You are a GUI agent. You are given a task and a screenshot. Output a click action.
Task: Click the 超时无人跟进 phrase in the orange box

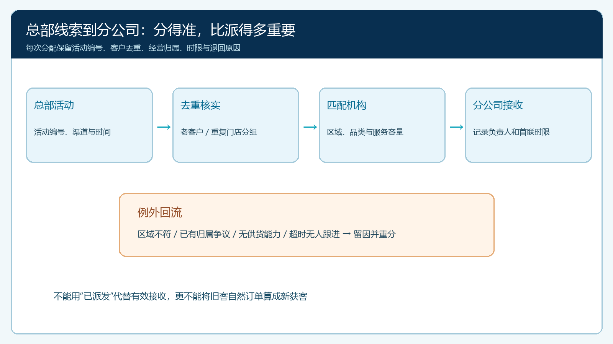click(x=315, y=234)
